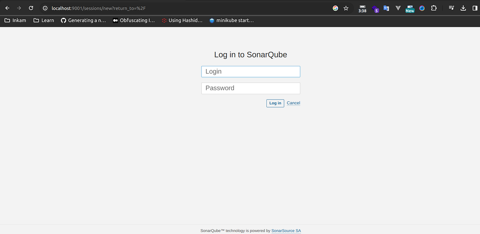The height and width of the screenshot is (234, 480).
Task: Click the teal New extension icon
Action: tap(410, 8)
